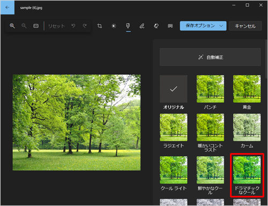Screen dimensions: 268x206
Task: Expand the 保存オプション dropdown arrow
Action: pyautogui.click(x=221, y=26)
